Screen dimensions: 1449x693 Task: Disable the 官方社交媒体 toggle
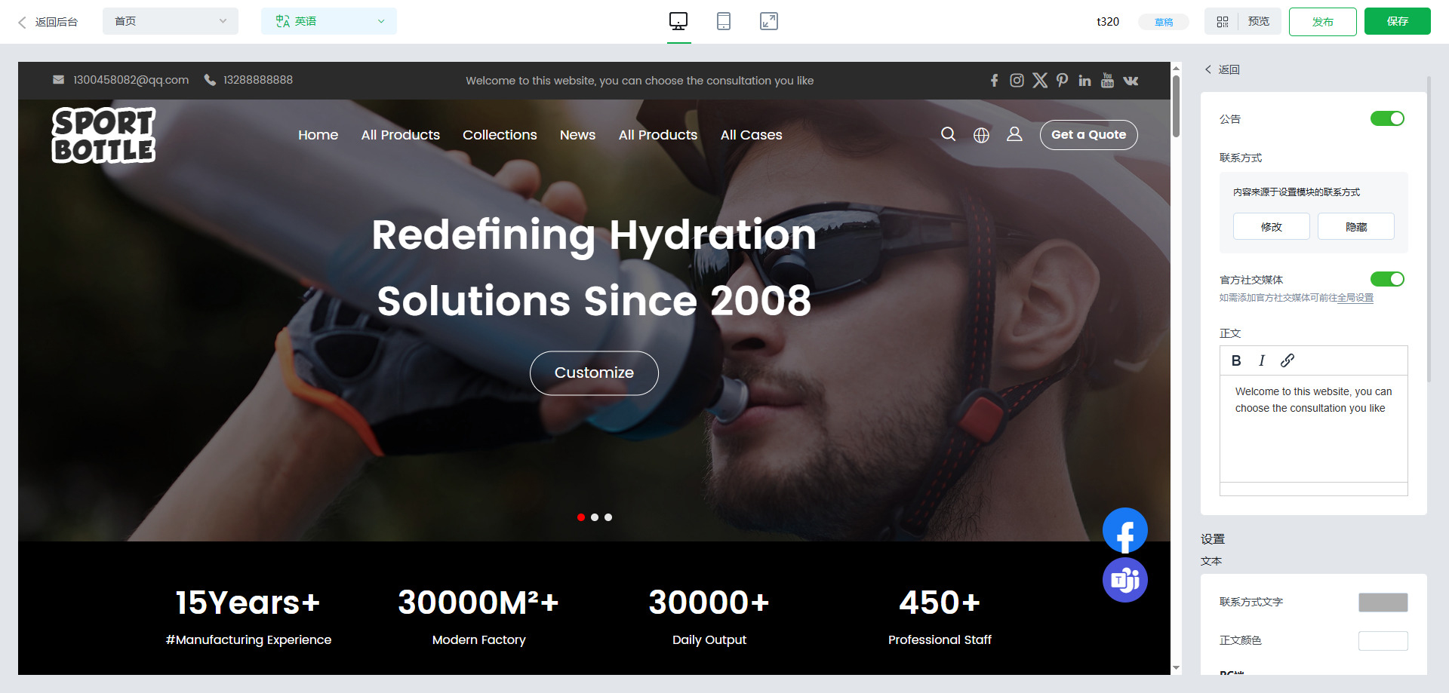(x=1386, y=279)
